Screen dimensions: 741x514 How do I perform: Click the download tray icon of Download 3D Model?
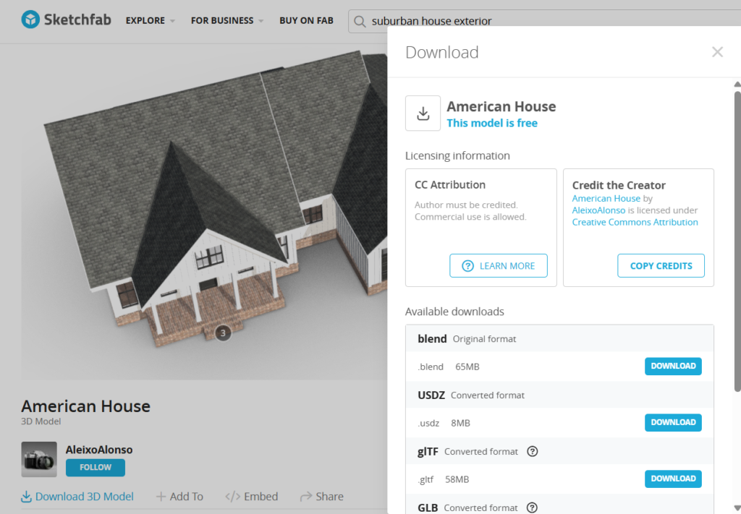pos(27,497)
